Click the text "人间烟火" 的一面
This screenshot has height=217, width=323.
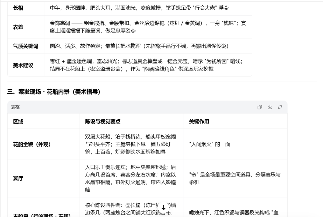(210, 144)
